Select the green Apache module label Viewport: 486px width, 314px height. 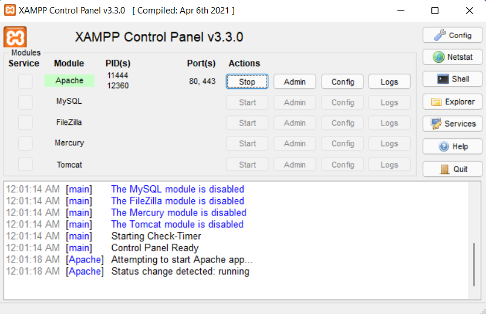[x=69, y=80]
